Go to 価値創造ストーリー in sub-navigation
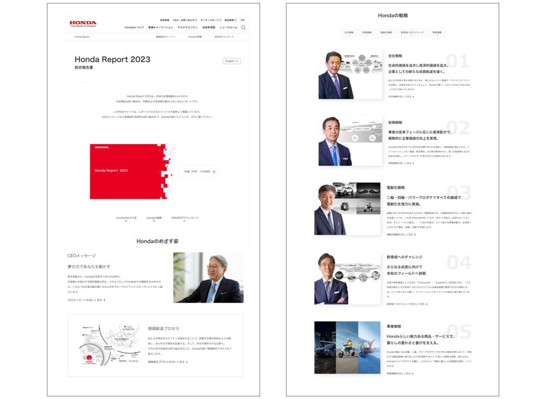This screenshot has width=547, height=399. tap(166, 37)
